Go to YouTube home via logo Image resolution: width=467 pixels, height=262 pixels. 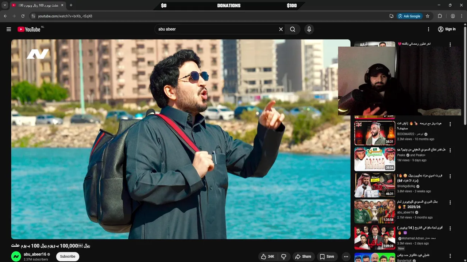(29, 29)
